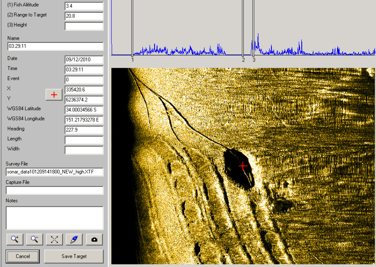The height and width of the screenshot is (267, 376).
Task: Select the zoom out magnifier tool
Action: [x=34, y=239]
